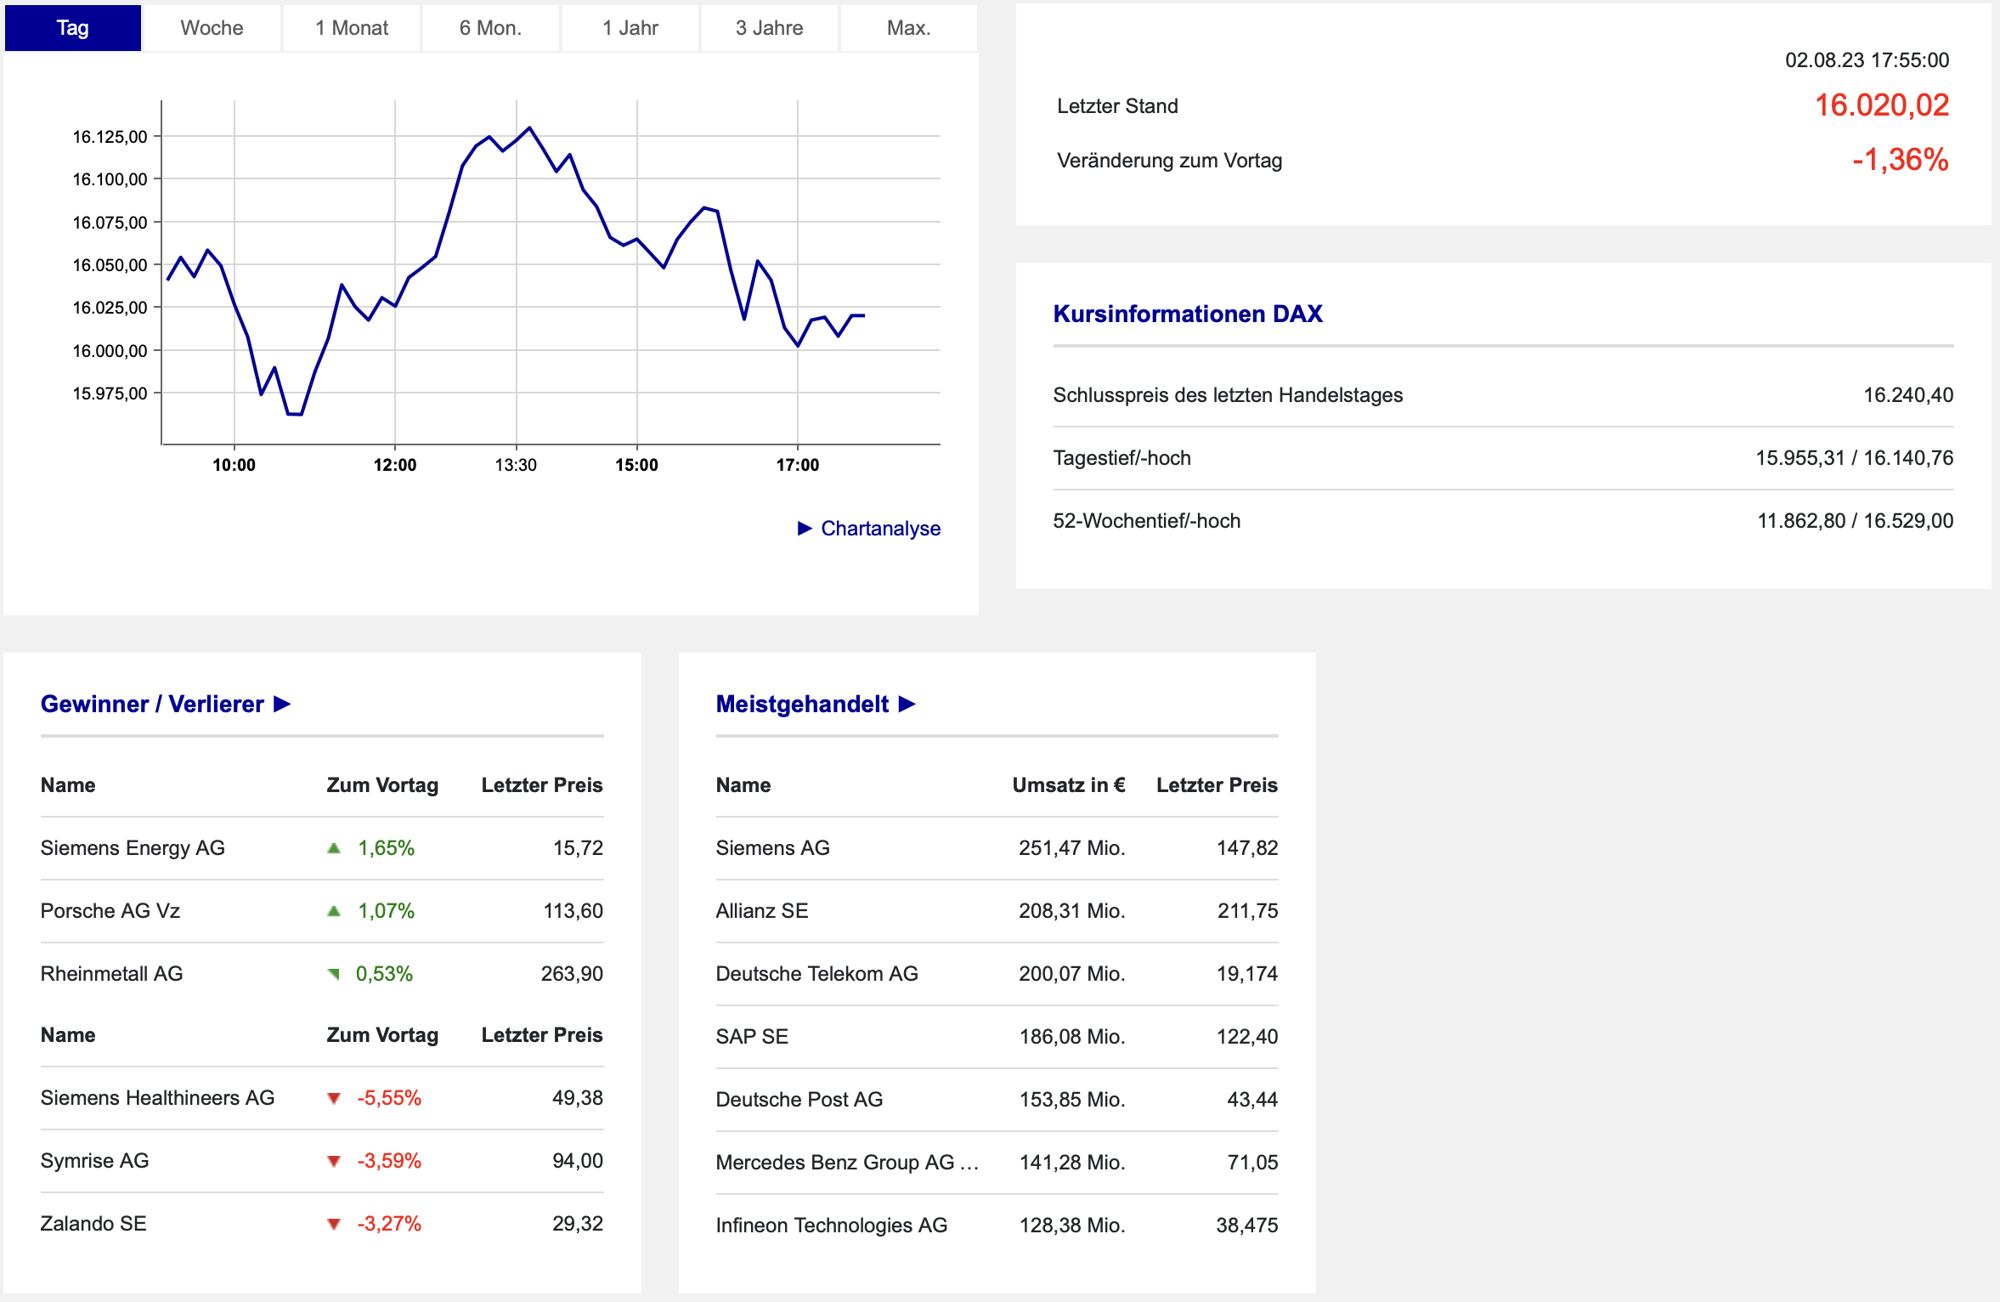Click red down arrow for Symrise AG
The height and width of the screenshot is (1302, 2000).
click(x=334, y=1161)
